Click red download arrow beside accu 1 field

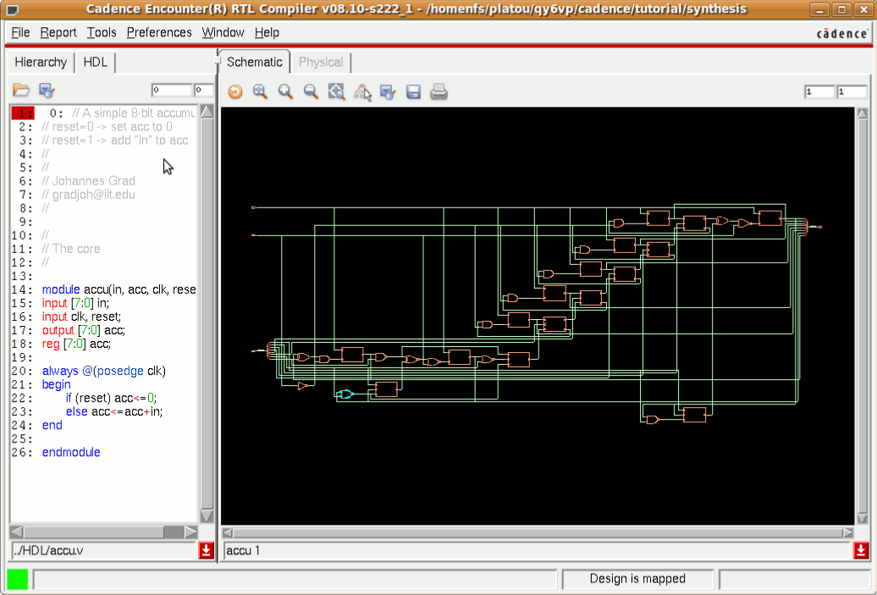[861, 551]
